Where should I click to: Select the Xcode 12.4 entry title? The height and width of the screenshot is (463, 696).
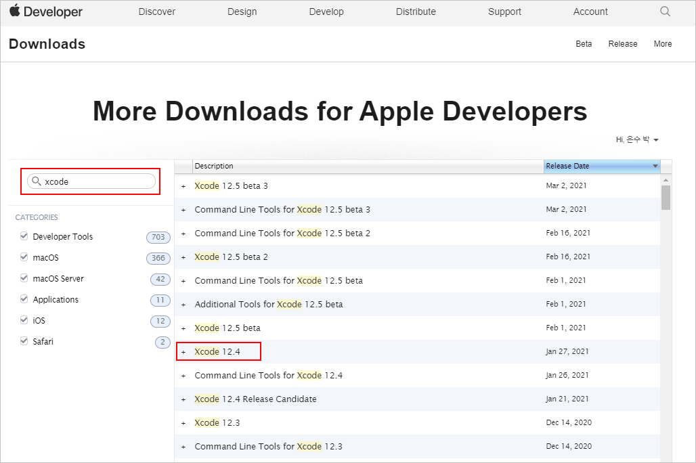(217, 351)
